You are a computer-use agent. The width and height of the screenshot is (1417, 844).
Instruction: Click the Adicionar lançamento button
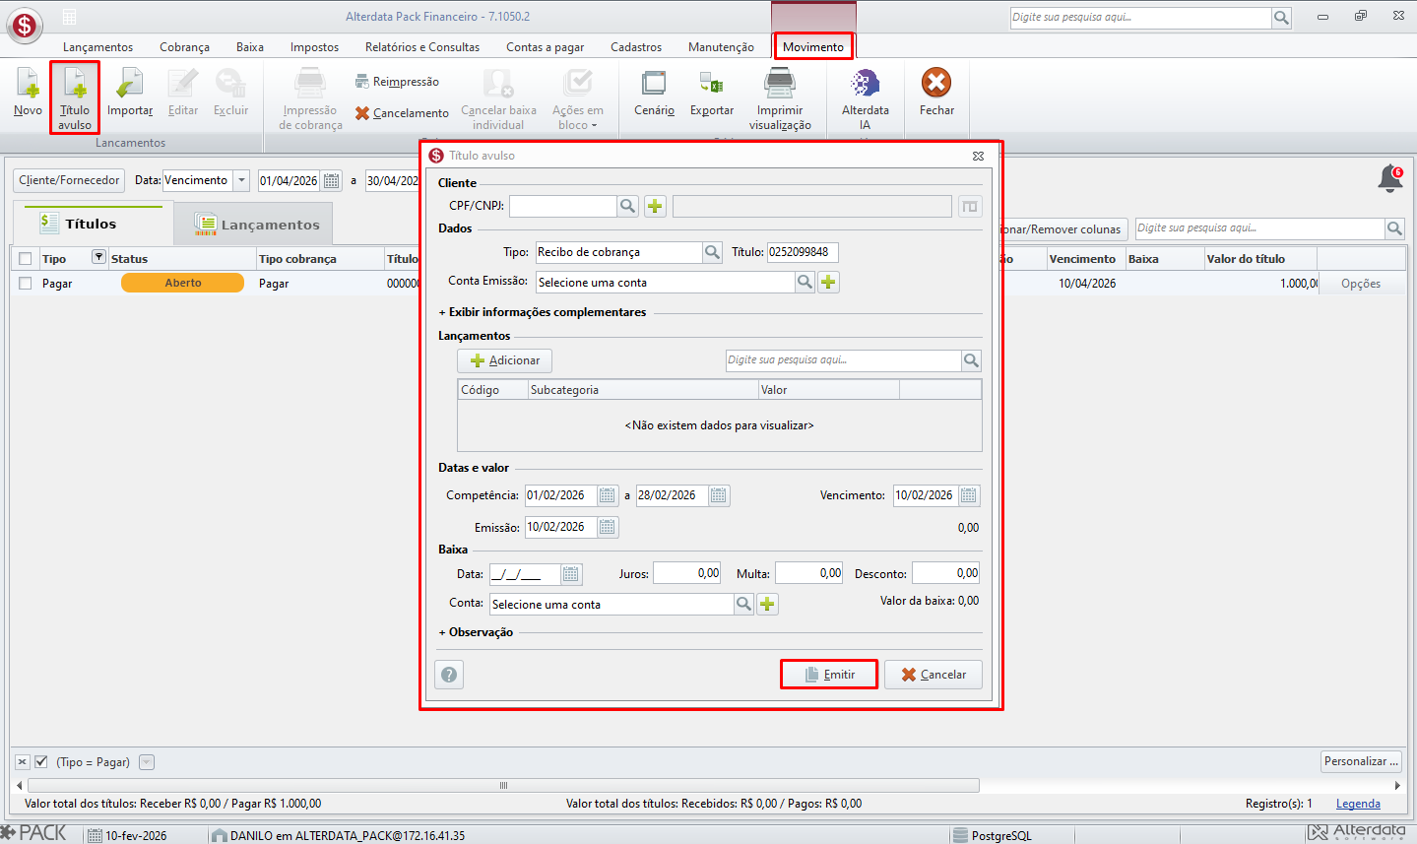pyautogui.click(x=505, y=360)
